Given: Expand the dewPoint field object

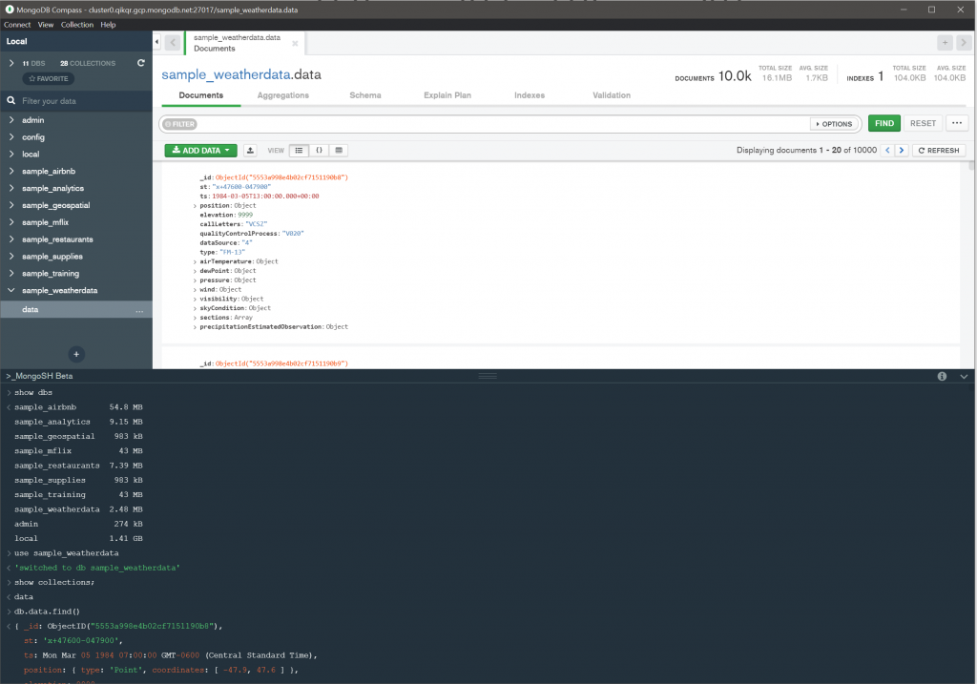Looking at the screenshot, I should click(195, 272).
